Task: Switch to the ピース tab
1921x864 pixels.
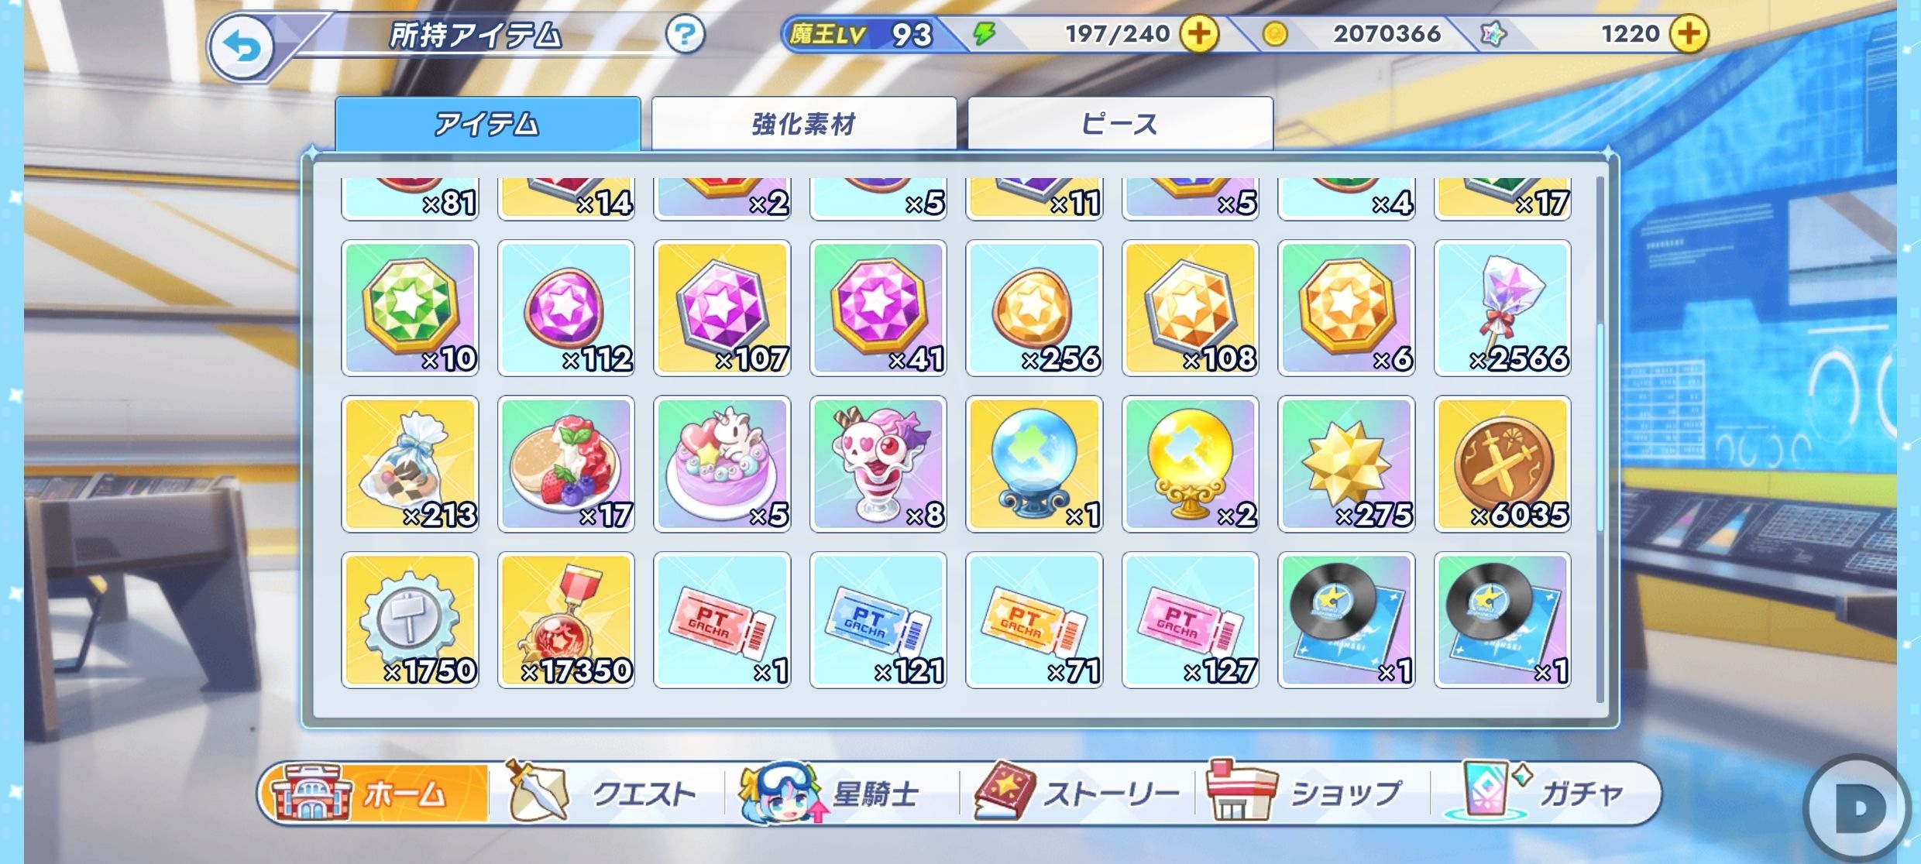Action: pos(1120,124)
